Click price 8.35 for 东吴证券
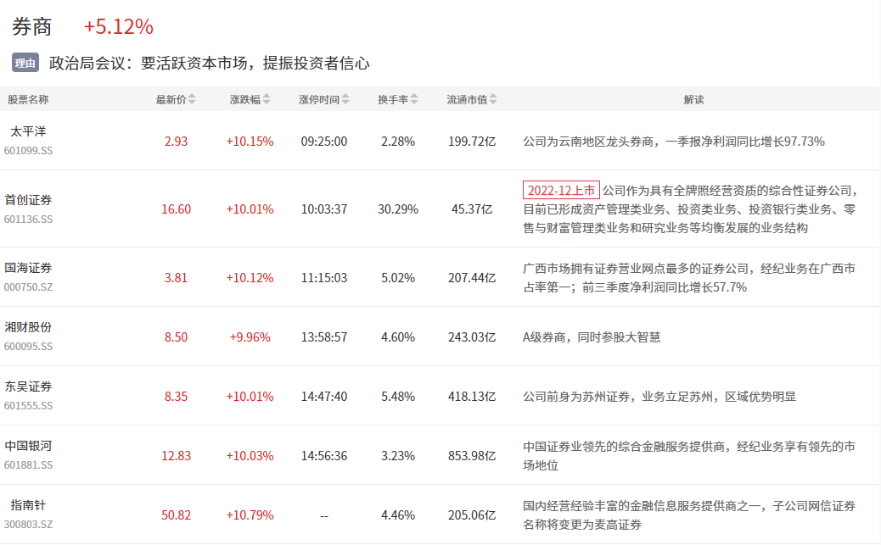The image size is (881, 545). point(176,397)
